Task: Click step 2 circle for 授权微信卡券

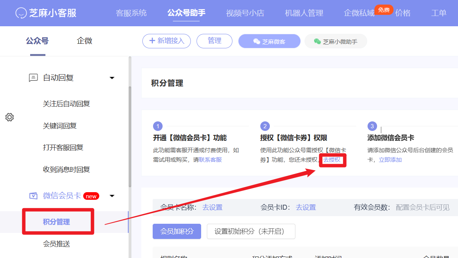Action: point(265,126)
